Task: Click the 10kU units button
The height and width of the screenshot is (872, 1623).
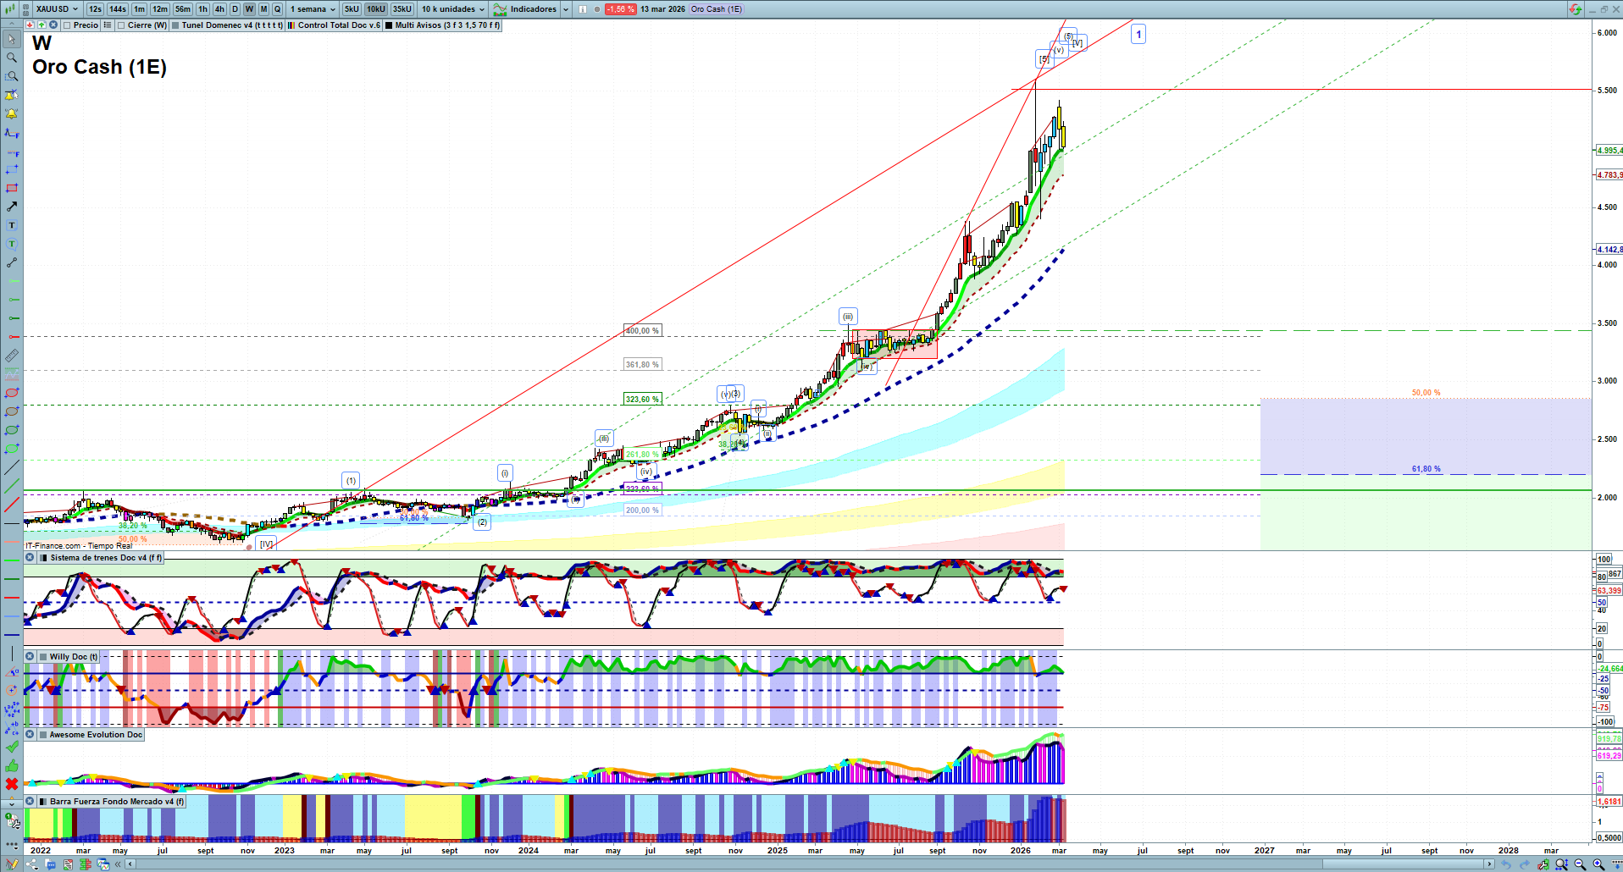Action: pos(375,9)
